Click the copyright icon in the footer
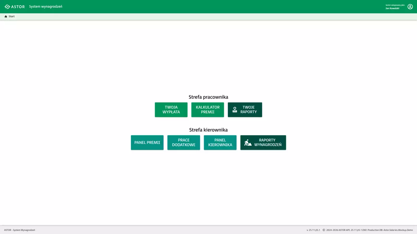 [x=324, y=230]
